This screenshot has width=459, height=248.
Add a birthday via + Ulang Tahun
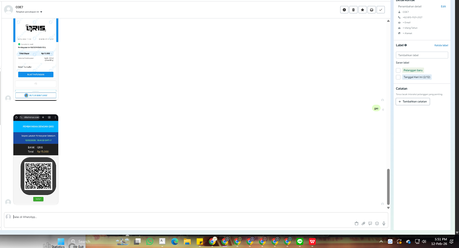click(x=410, y=28)
